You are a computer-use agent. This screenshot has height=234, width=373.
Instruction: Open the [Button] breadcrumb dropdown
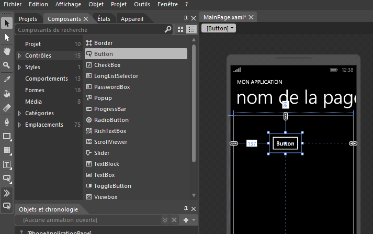(x=219, y=28)
